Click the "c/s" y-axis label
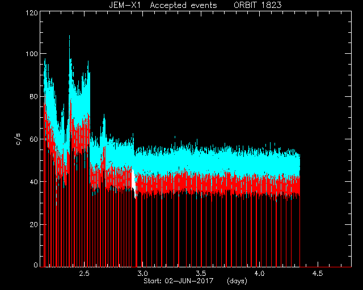 19,139
